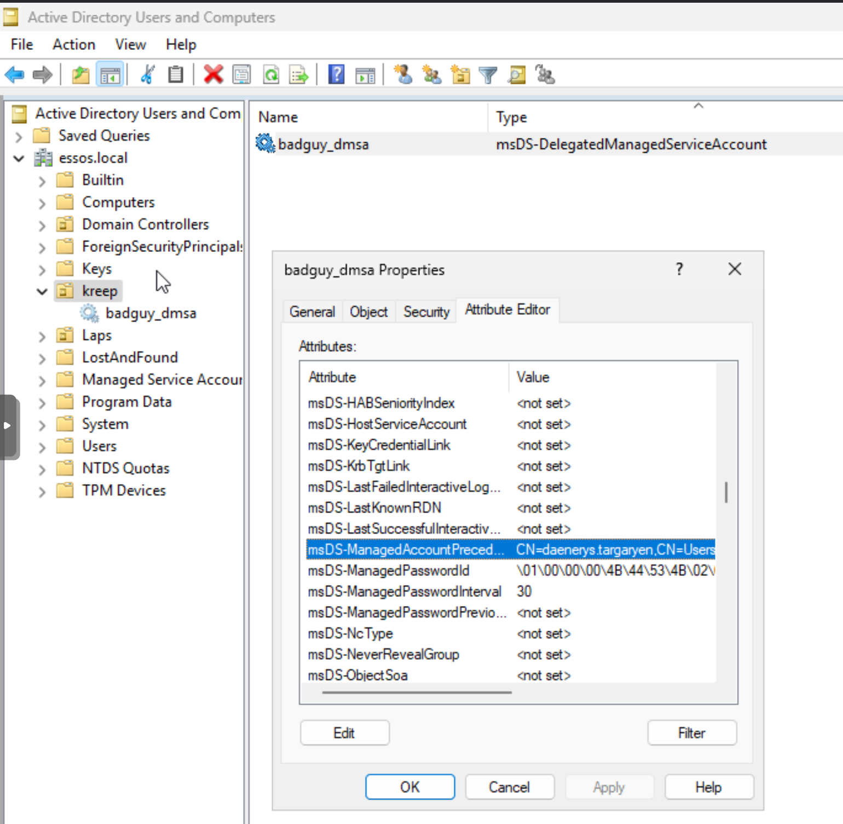Select the msDS-ManagedPasswordInterval attribute row
The height and width of the screenshot is (824, 843).
coord(404,591)
